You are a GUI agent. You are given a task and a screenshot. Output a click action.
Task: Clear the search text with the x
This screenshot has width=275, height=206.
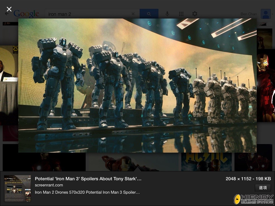click(x=133, y=14)
